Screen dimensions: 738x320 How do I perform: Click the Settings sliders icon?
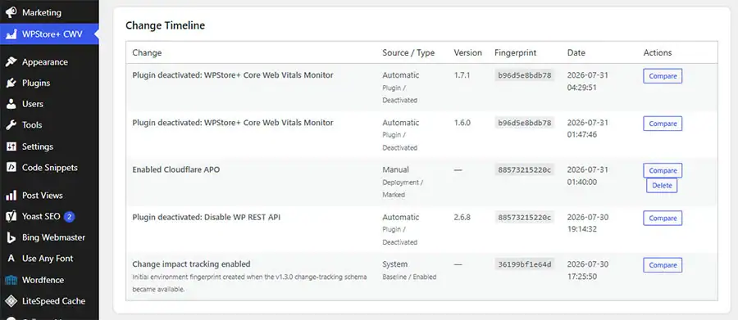11,146
